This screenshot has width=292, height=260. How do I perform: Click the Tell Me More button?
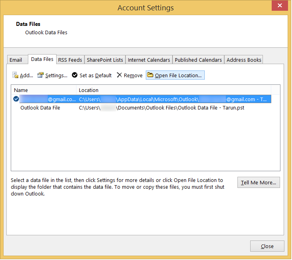[x=259, y=183]
